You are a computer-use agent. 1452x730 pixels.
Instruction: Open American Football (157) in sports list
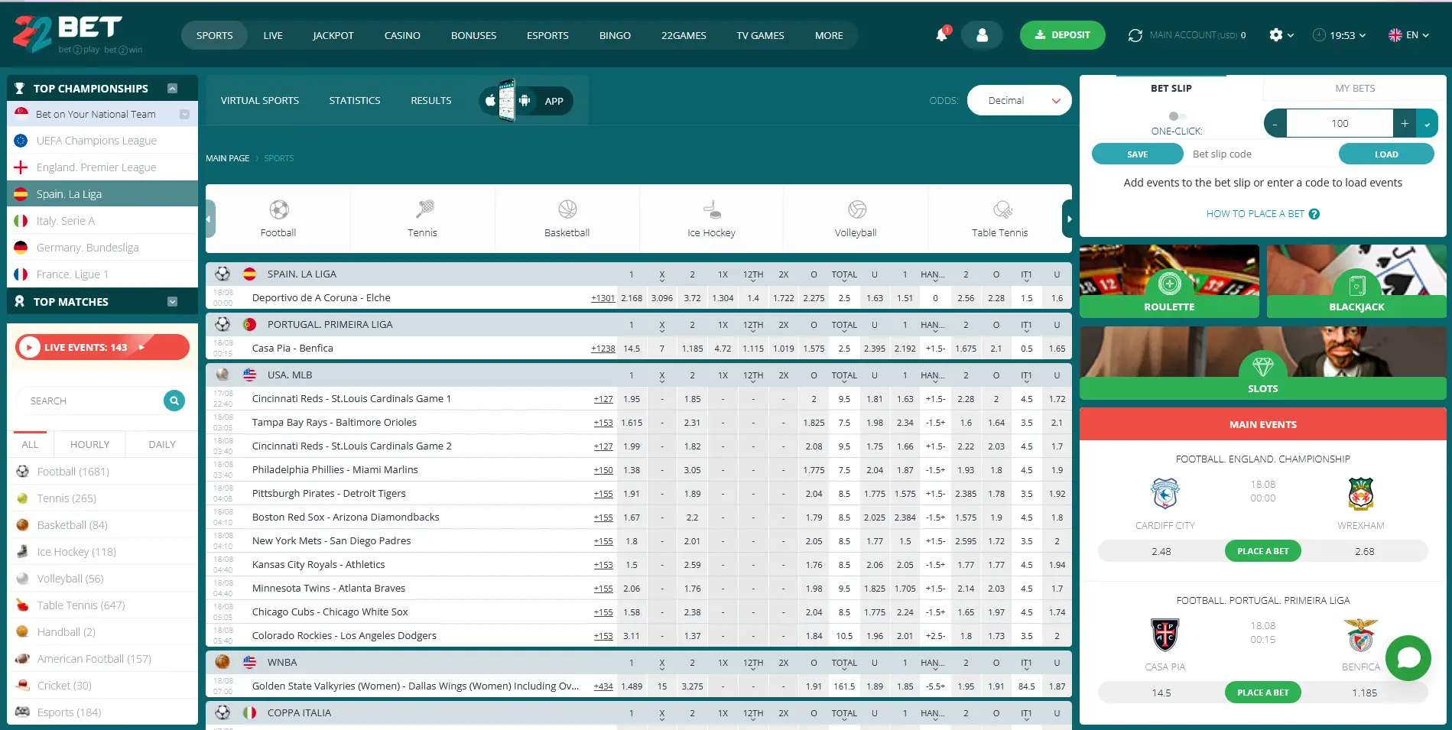tap(102, 659)
